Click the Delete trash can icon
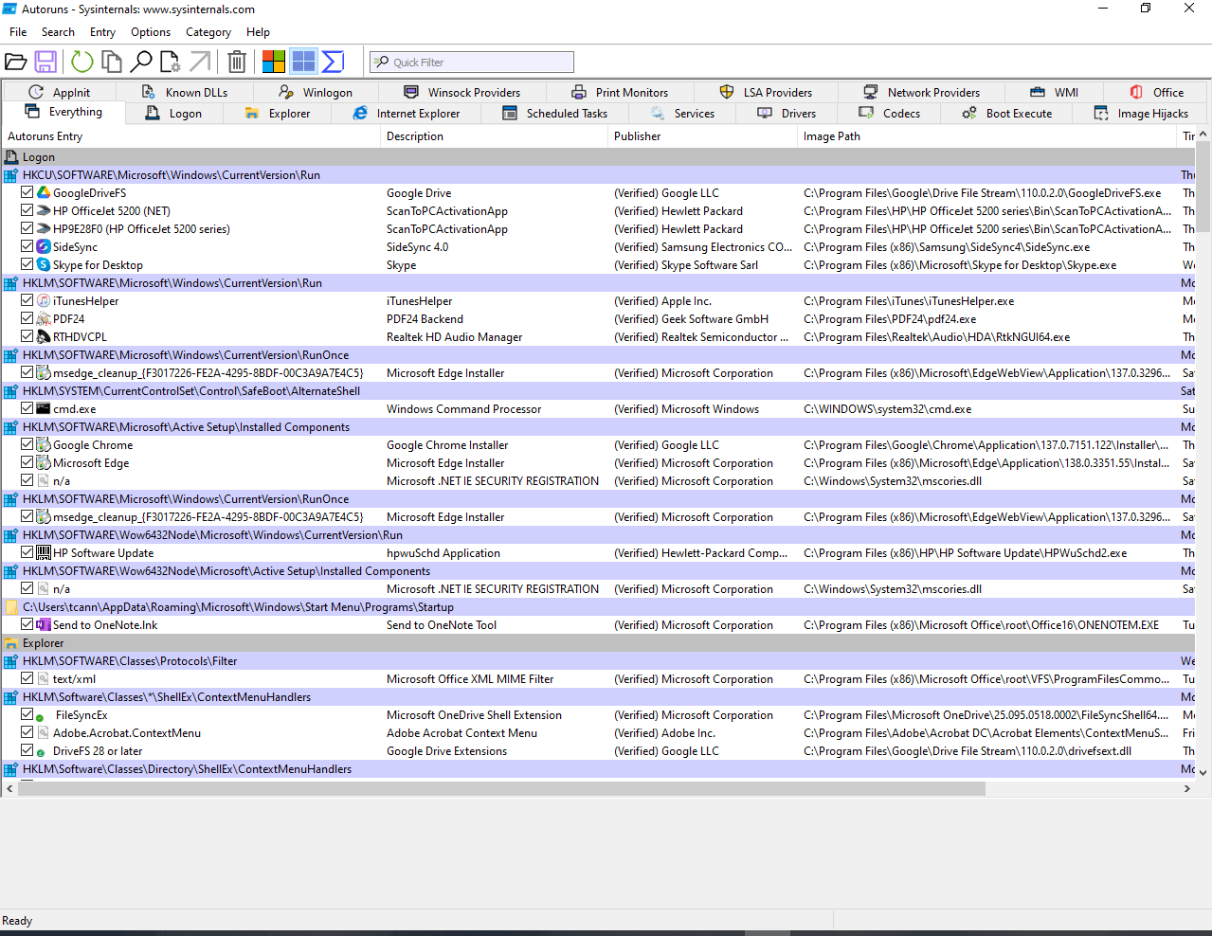 [x=237, y=63]
